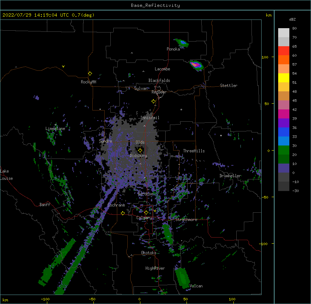Image resolution: width=311 pixels, height=304 pixels.
Task: Click the storm cell northeast of Ponoka
Action: pyautogui.click(x=181, y=43)
